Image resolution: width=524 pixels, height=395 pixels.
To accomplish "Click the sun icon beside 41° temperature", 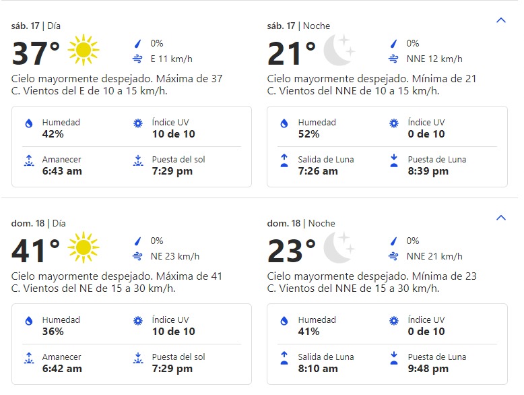I will (x=84, y=247).
